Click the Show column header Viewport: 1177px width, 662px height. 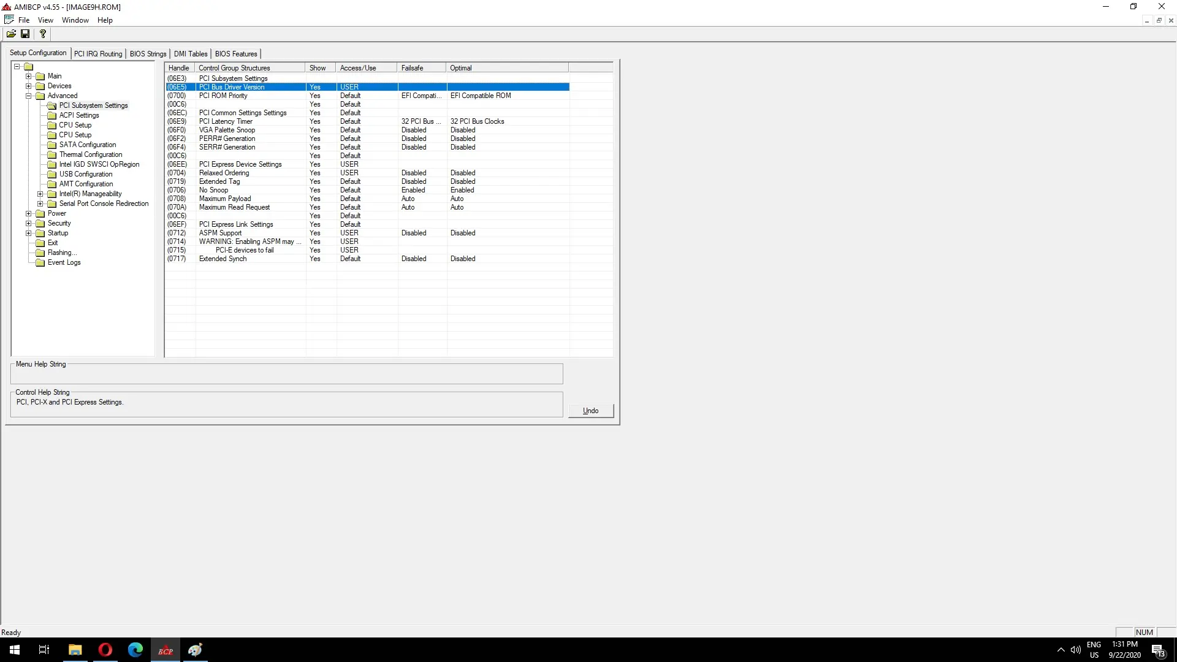(x=321, y=68)
